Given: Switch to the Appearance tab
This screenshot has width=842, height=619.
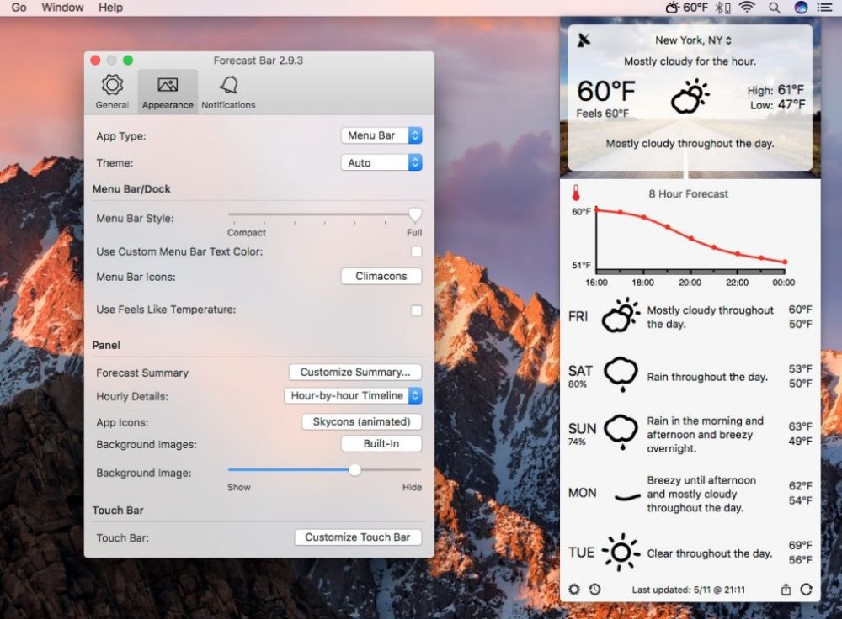Looking at the screenshot, I should [x=168, y=92].
